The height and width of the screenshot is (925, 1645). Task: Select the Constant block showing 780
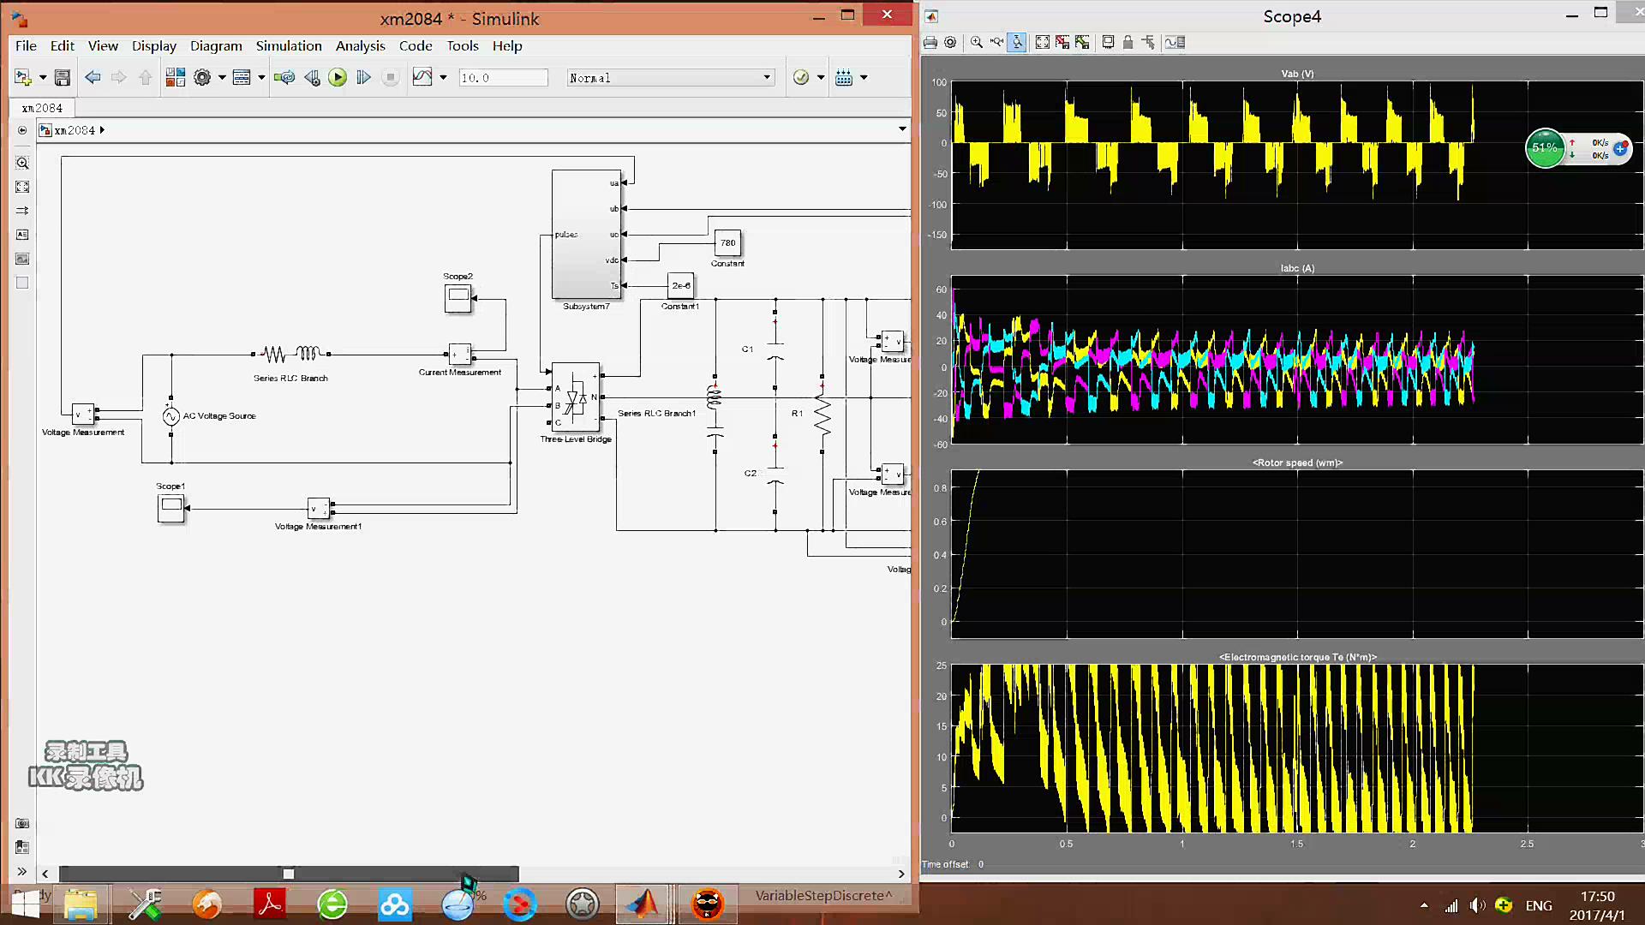tap(727, 243)
